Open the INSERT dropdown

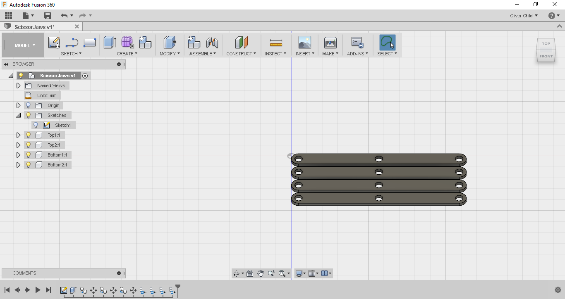point(305,54)
